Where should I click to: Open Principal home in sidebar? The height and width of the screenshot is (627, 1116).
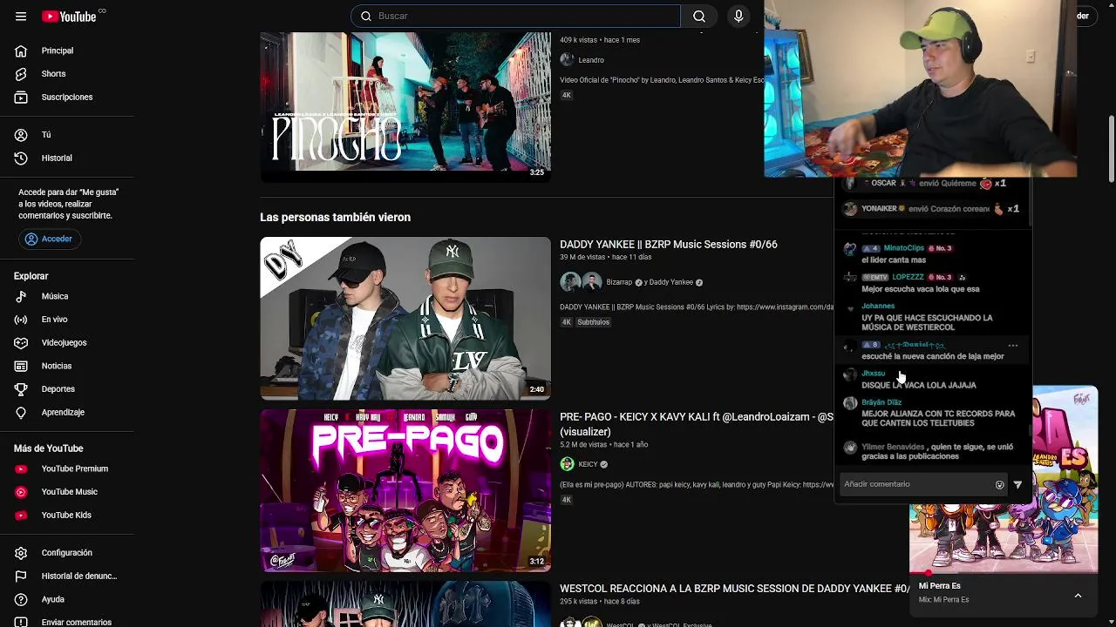[x=67, y=51]
